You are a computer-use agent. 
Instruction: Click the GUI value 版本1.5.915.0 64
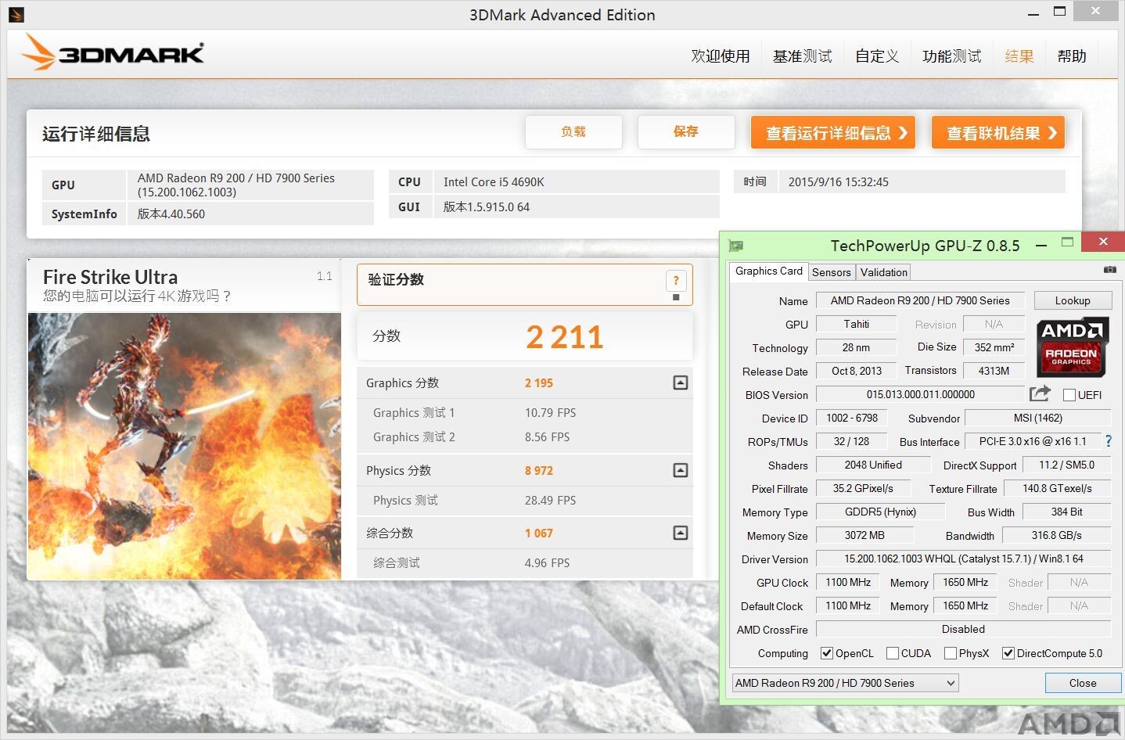point(487,207)
